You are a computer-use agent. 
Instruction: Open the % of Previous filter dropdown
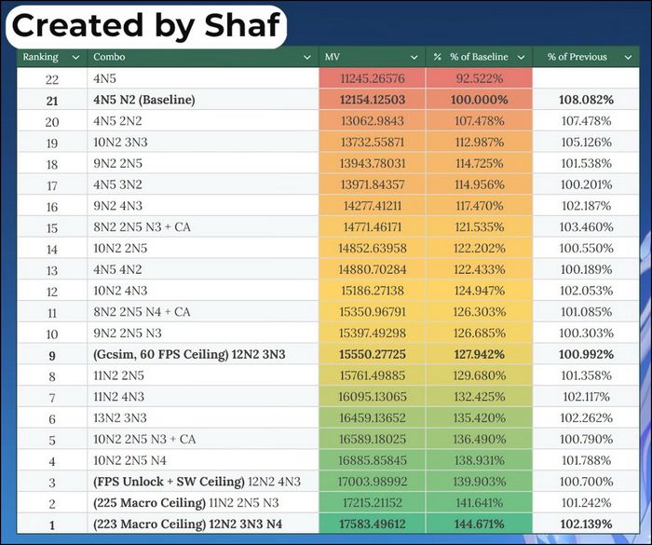point(629,58)
